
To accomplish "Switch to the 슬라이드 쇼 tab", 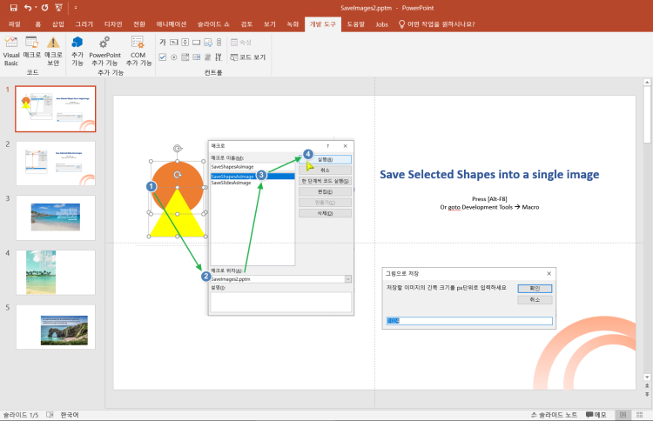I will click(213, 24).
